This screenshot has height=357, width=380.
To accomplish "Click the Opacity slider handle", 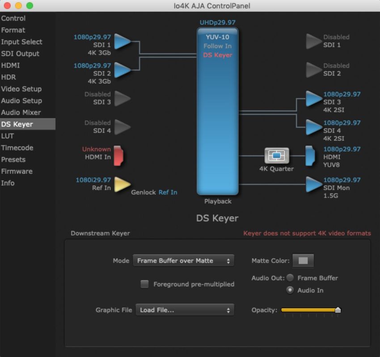I will tap(338, 310).
